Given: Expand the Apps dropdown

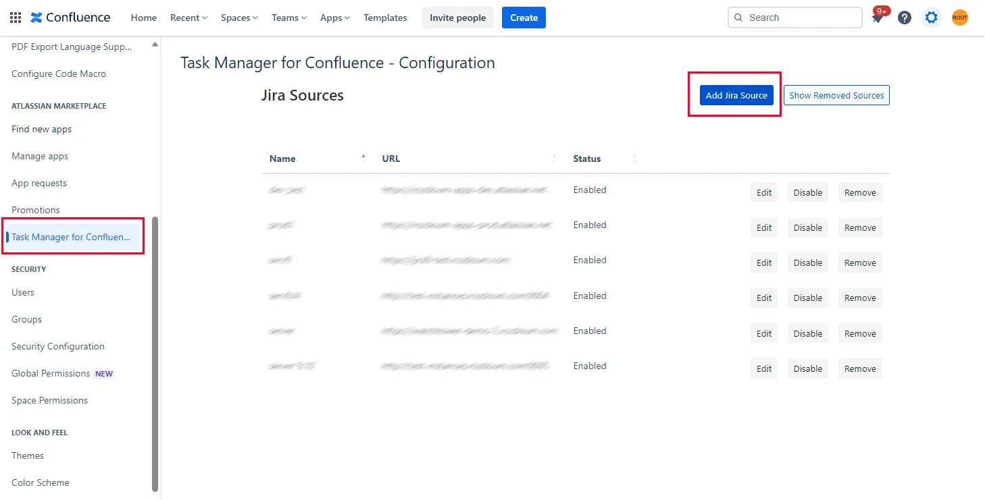Looking at the screenshot, I should pos(335,18).
